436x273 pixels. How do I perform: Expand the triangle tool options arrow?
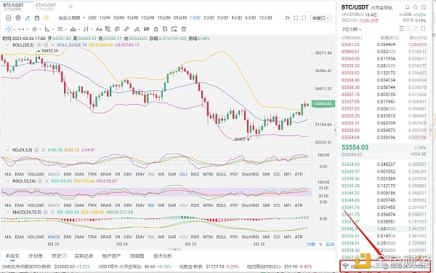(x=52, y=29)
